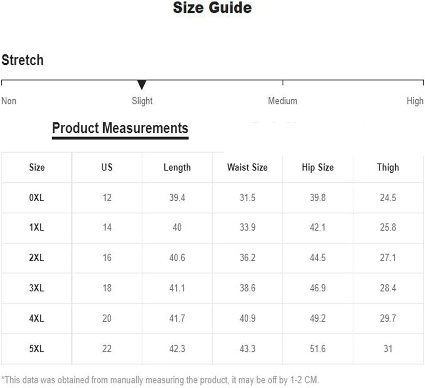Click the Stretch section heading
The image size is (425, 388).
click(x=22, y=60)
